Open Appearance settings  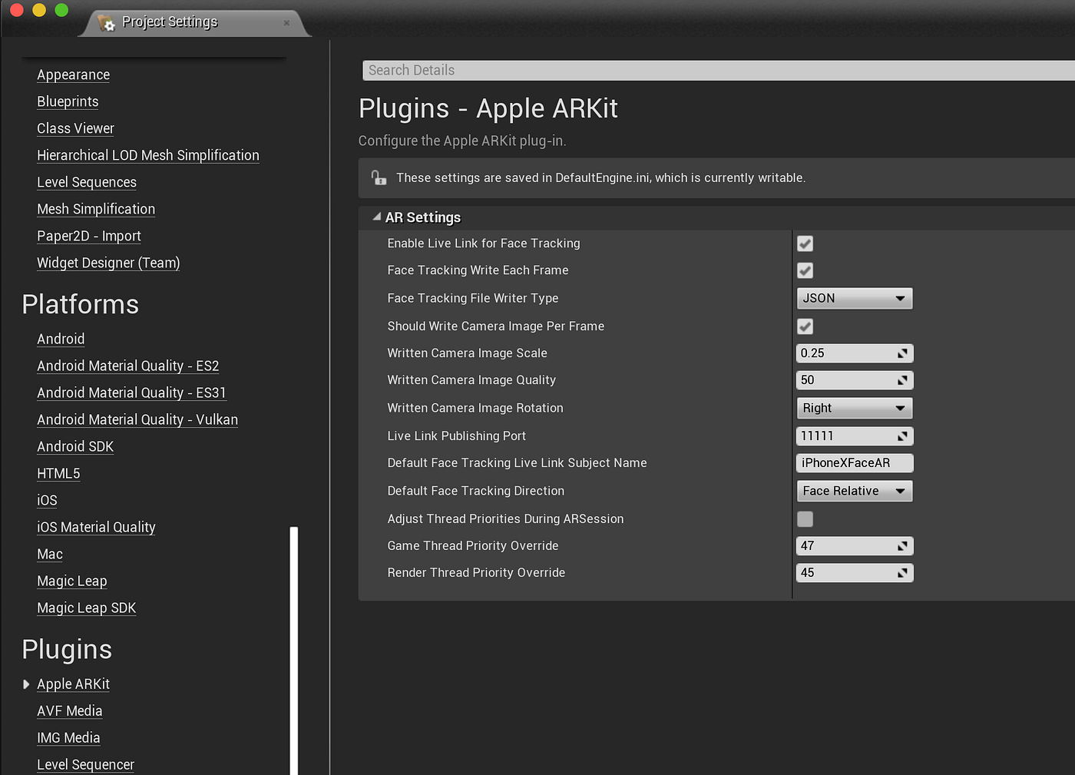pyautogui.click(x=73, y=75)
